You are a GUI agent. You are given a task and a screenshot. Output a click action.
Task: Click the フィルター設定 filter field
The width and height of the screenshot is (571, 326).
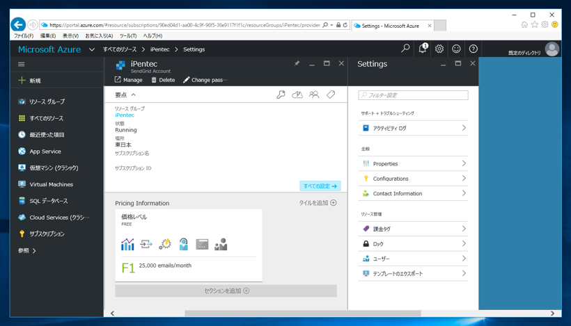(x=414, y=95)
